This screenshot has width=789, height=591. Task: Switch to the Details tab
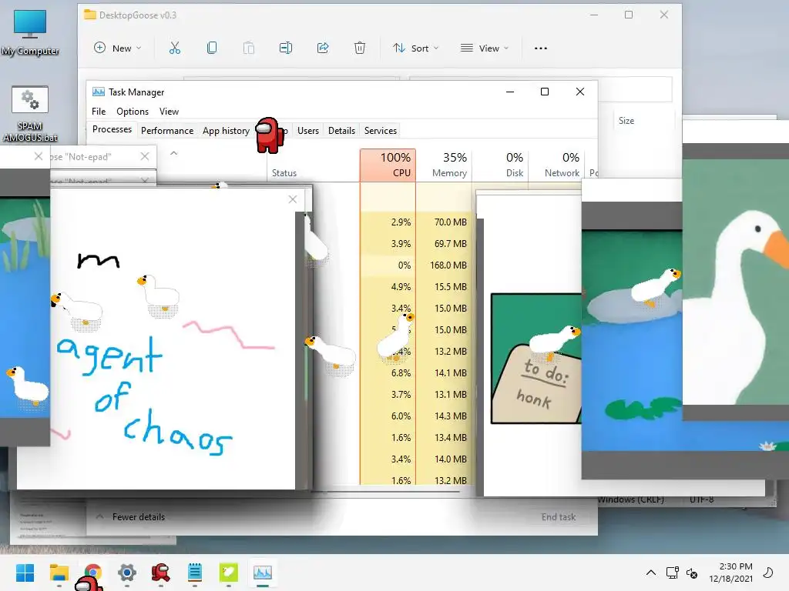341,131
